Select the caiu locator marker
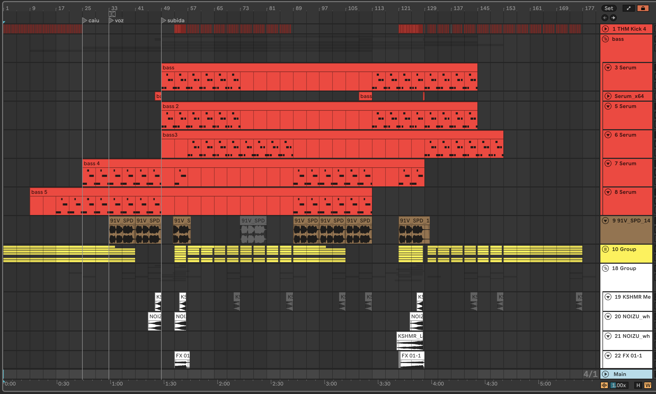The height and width of the screenshot is (394, 656). click(x=85, y=20)
